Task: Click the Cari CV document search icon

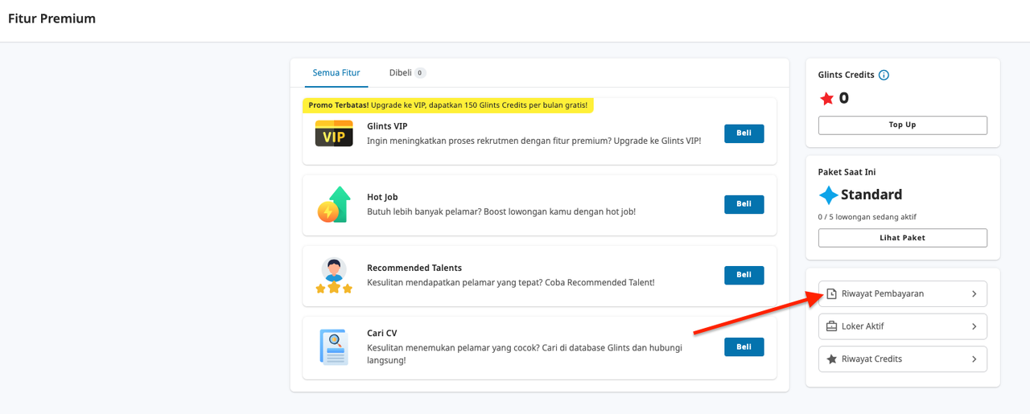Action: (333, 347)
